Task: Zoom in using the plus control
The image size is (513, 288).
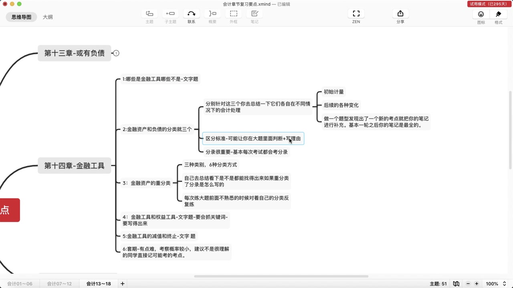Action: coord(477,284)
